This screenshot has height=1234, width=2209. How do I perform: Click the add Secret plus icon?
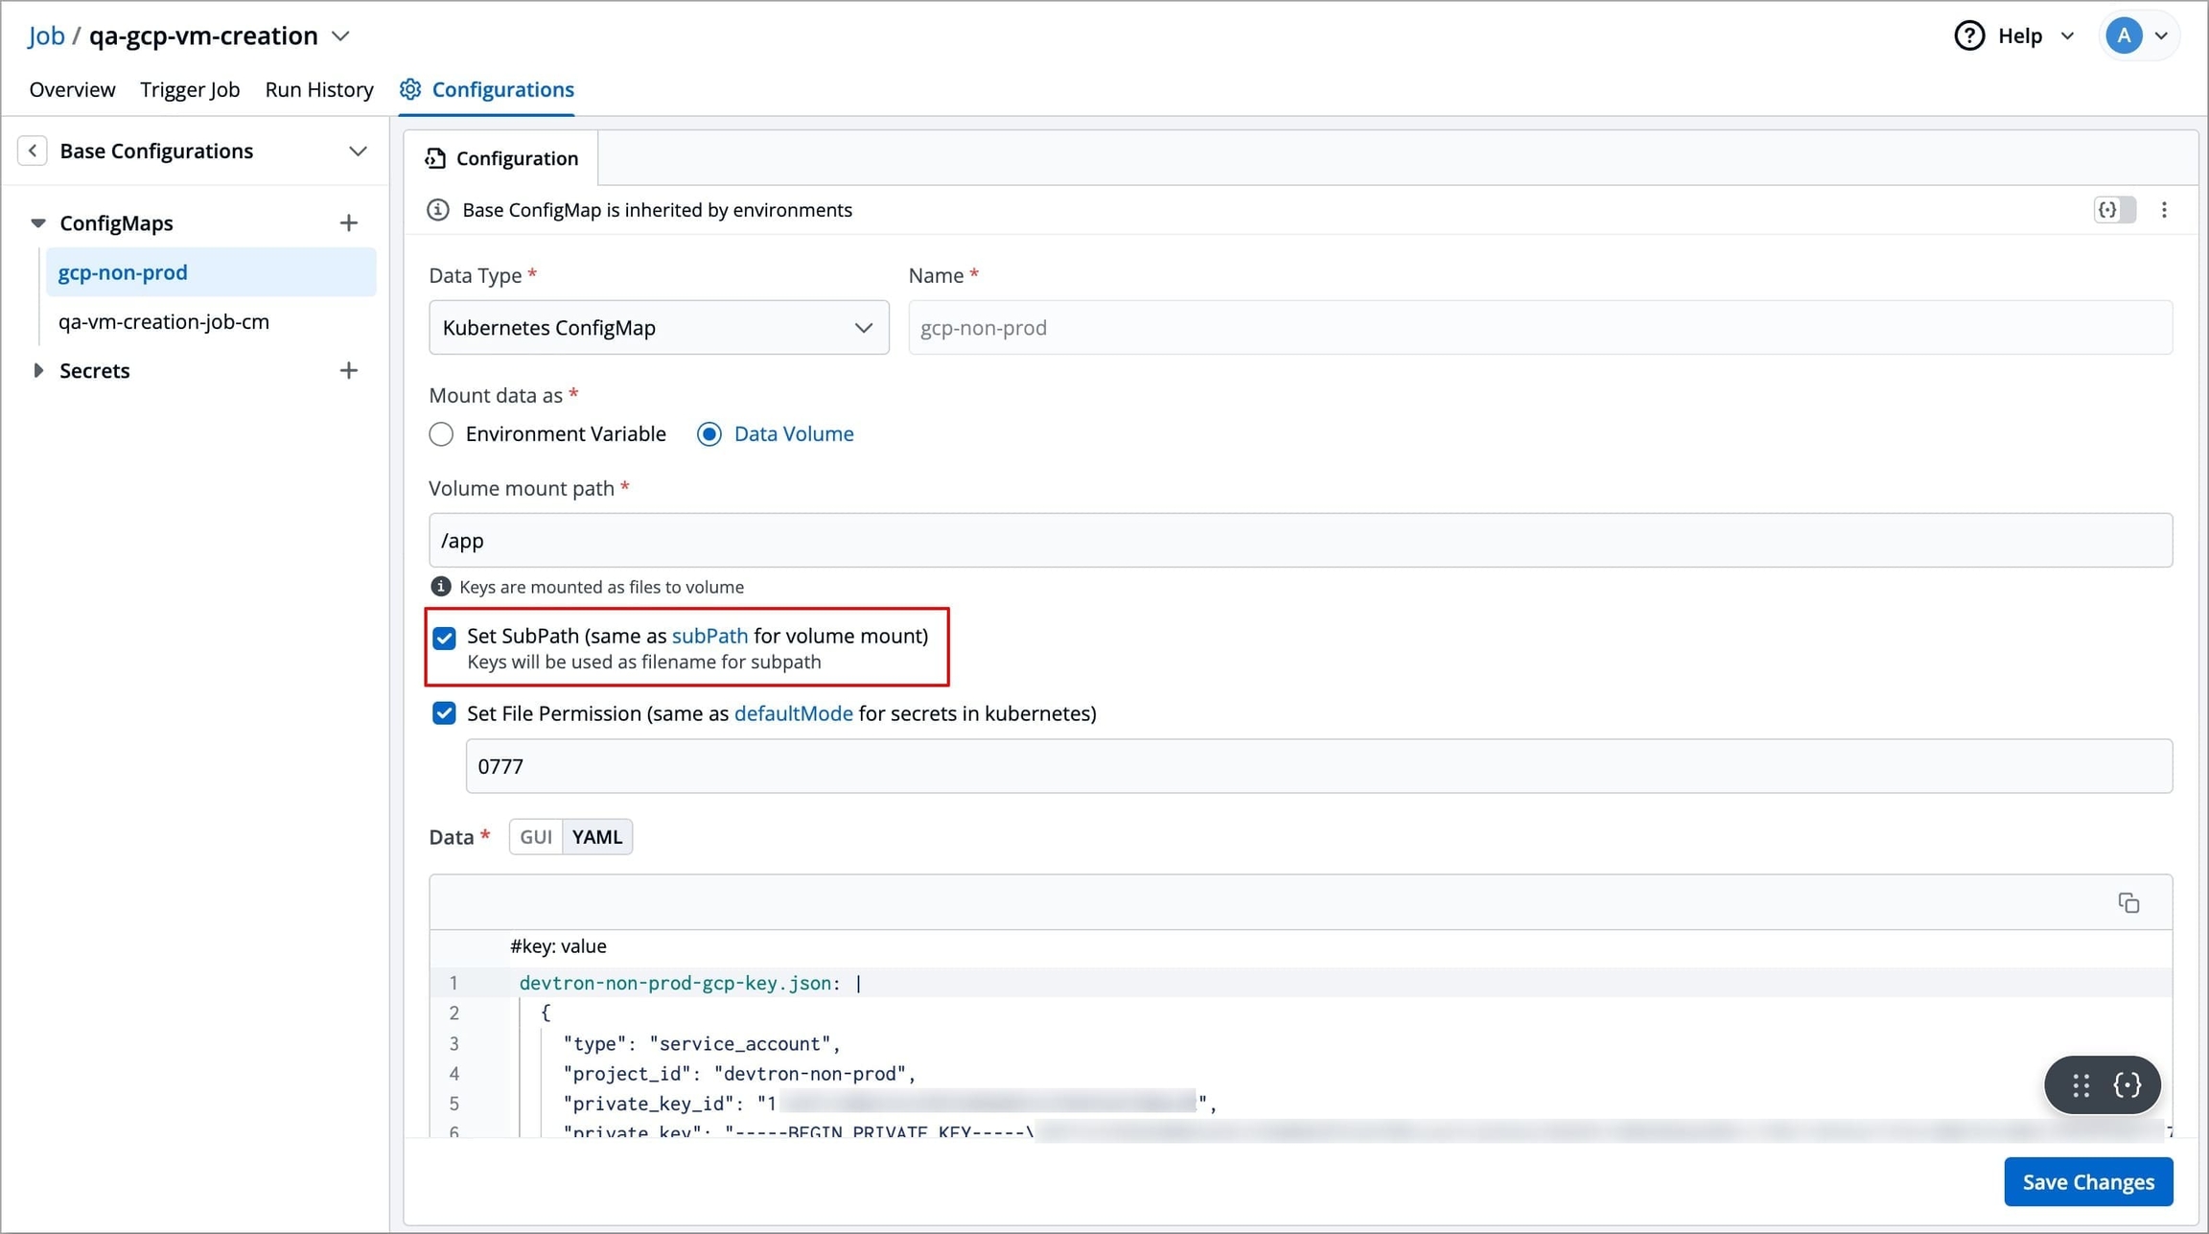coord(348,371)
